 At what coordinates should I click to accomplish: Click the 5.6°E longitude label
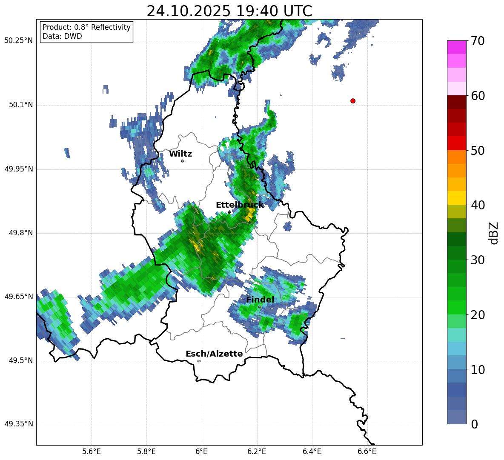pyautogui.click(x=92, y=451)
